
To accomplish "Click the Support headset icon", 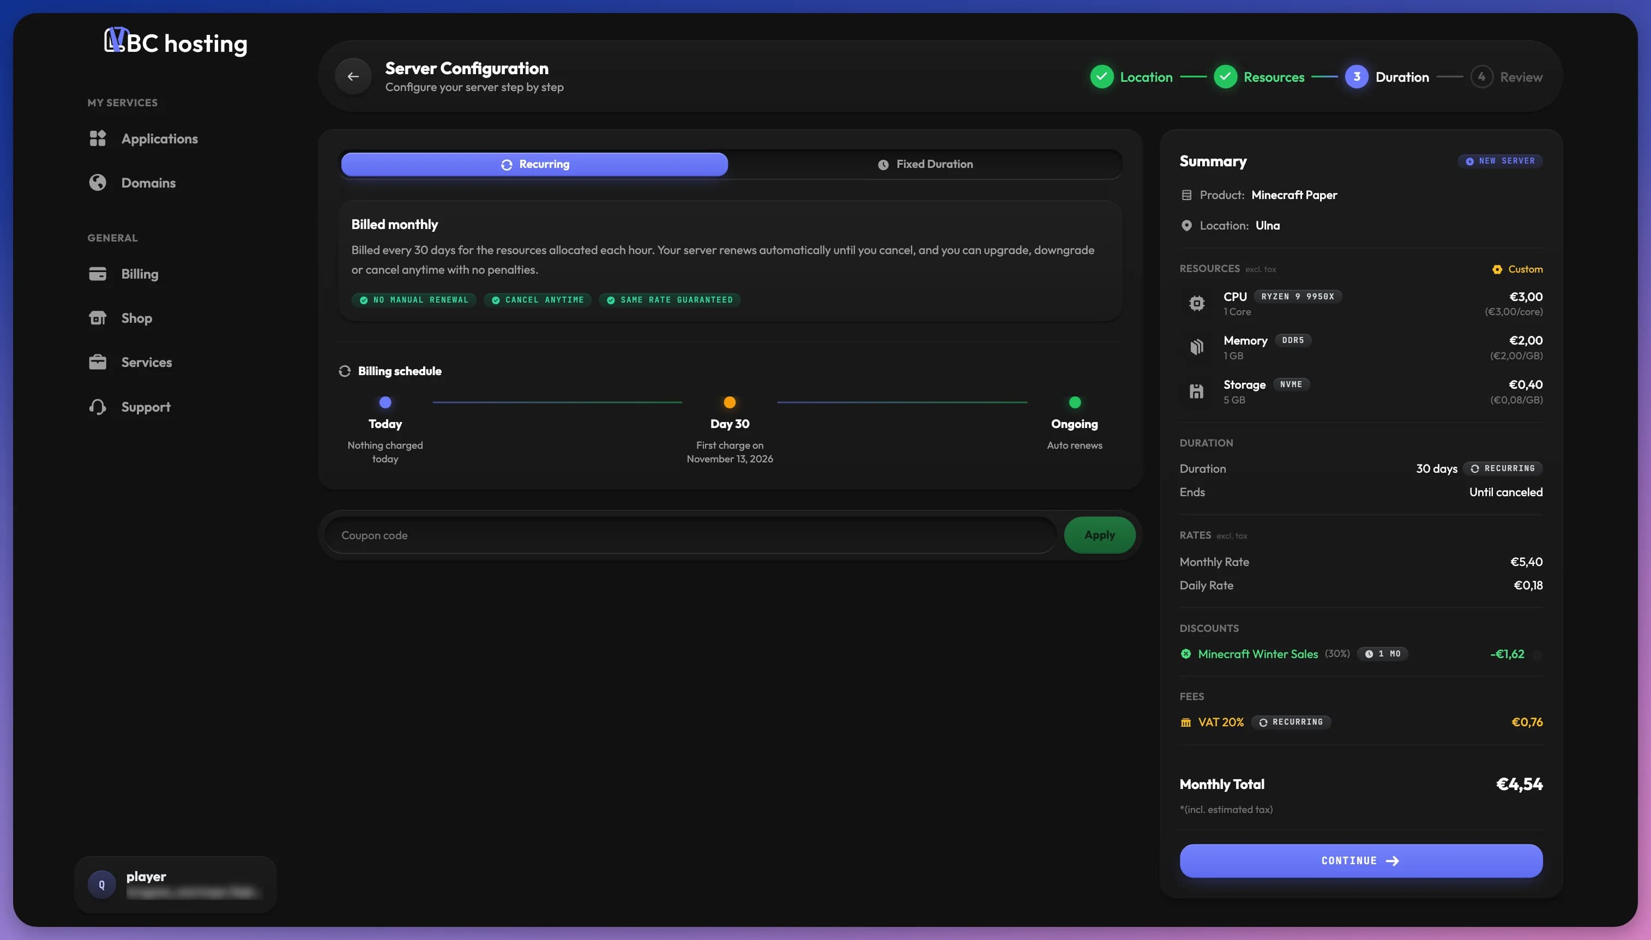I will (98, 407).
